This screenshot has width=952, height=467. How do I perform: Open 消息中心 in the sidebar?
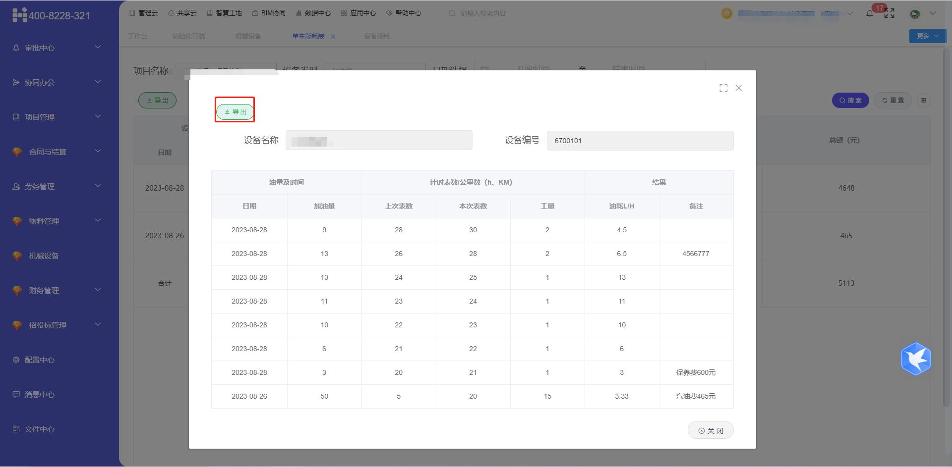pyautogui.click(x=40, y=395)
